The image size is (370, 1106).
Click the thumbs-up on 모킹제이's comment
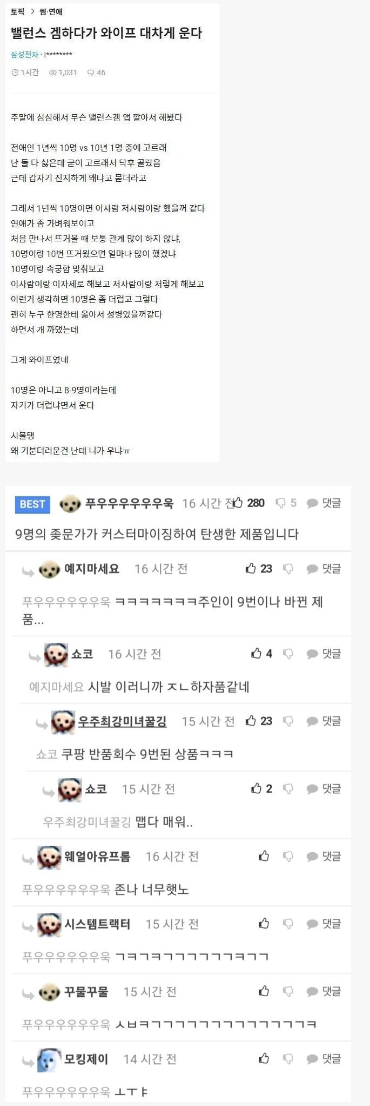(x=264, y=1058)
